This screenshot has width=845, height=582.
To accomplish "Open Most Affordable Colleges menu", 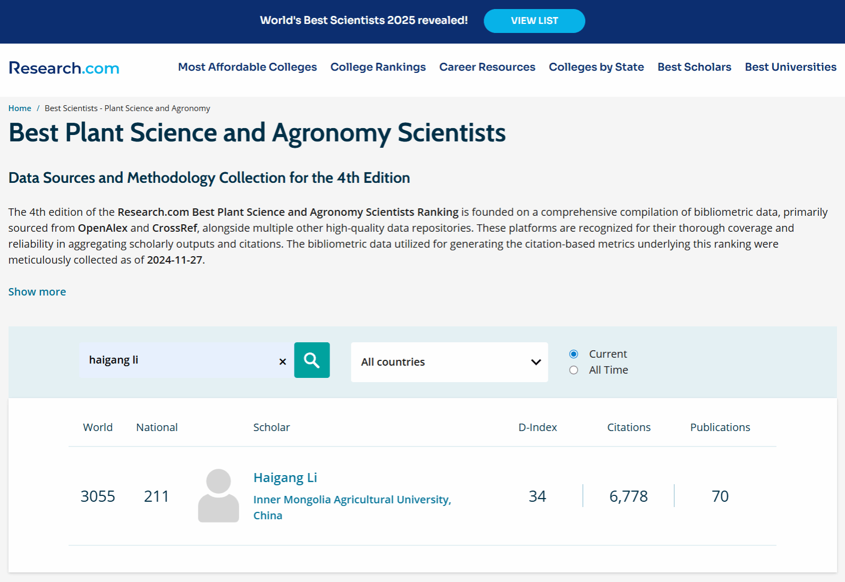I will [x=247, y=67].
